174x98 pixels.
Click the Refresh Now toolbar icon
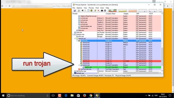click(79, 11)
